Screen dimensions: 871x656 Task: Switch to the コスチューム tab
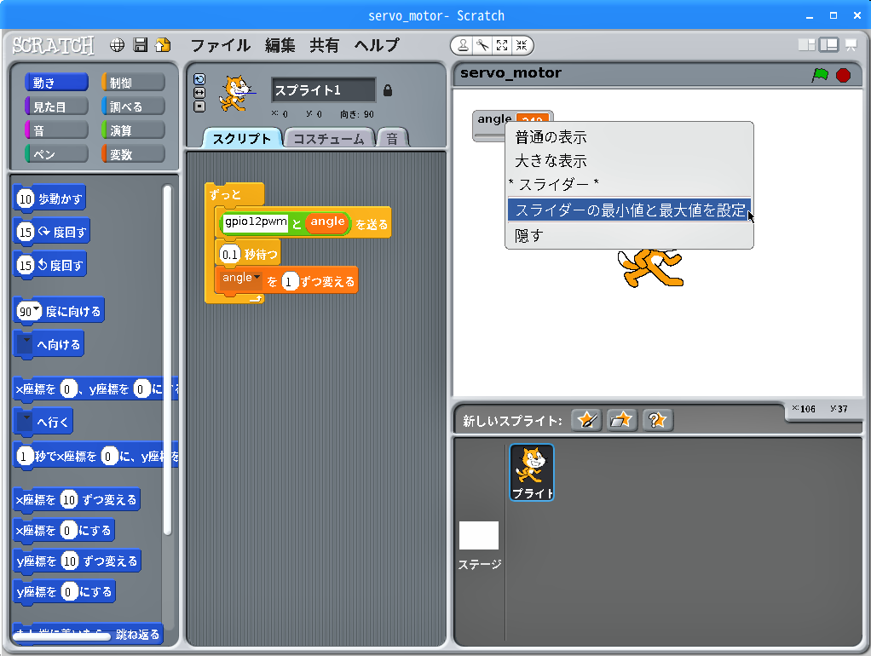point(328,138)
